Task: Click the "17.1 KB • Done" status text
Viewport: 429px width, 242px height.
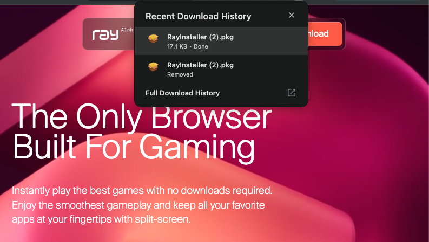Action: (x=187, y=46)
